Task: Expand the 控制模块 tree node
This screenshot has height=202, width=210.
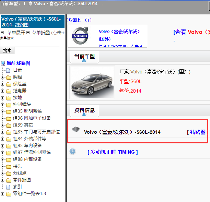Action: [2, 105]
